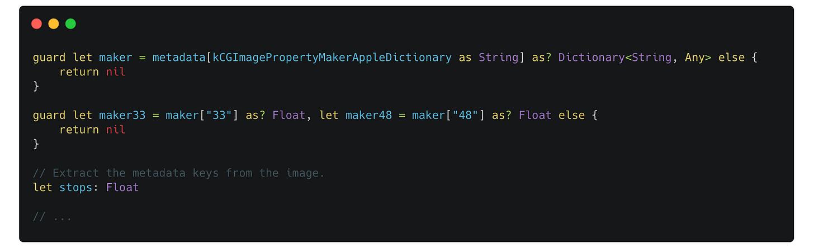Click the second 'return nil' statement
This screenshot has width=814, height=248.
(92, 130)
